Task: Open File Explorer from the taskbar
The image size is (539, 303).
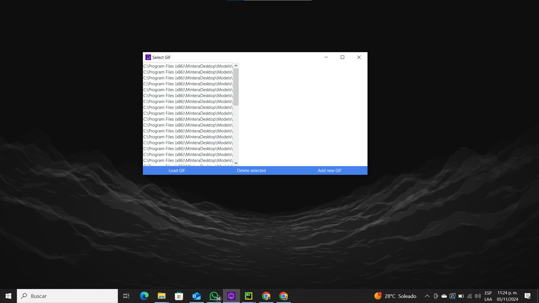Action: [x=161, y=296]
